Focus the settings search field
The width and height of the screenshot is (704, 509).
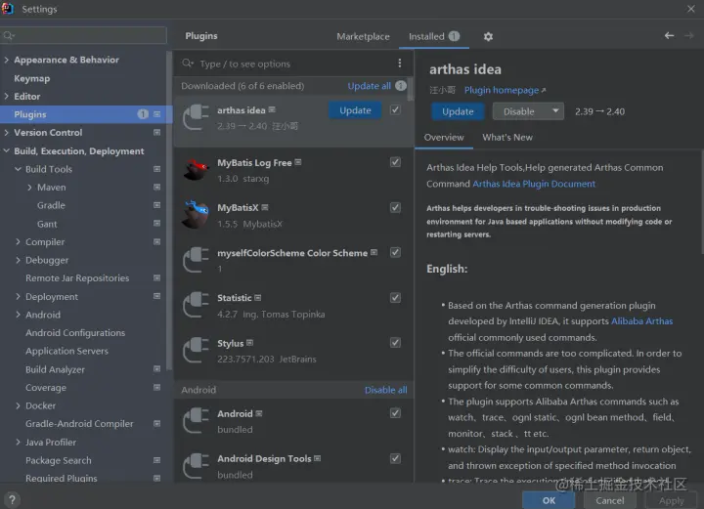83,35
